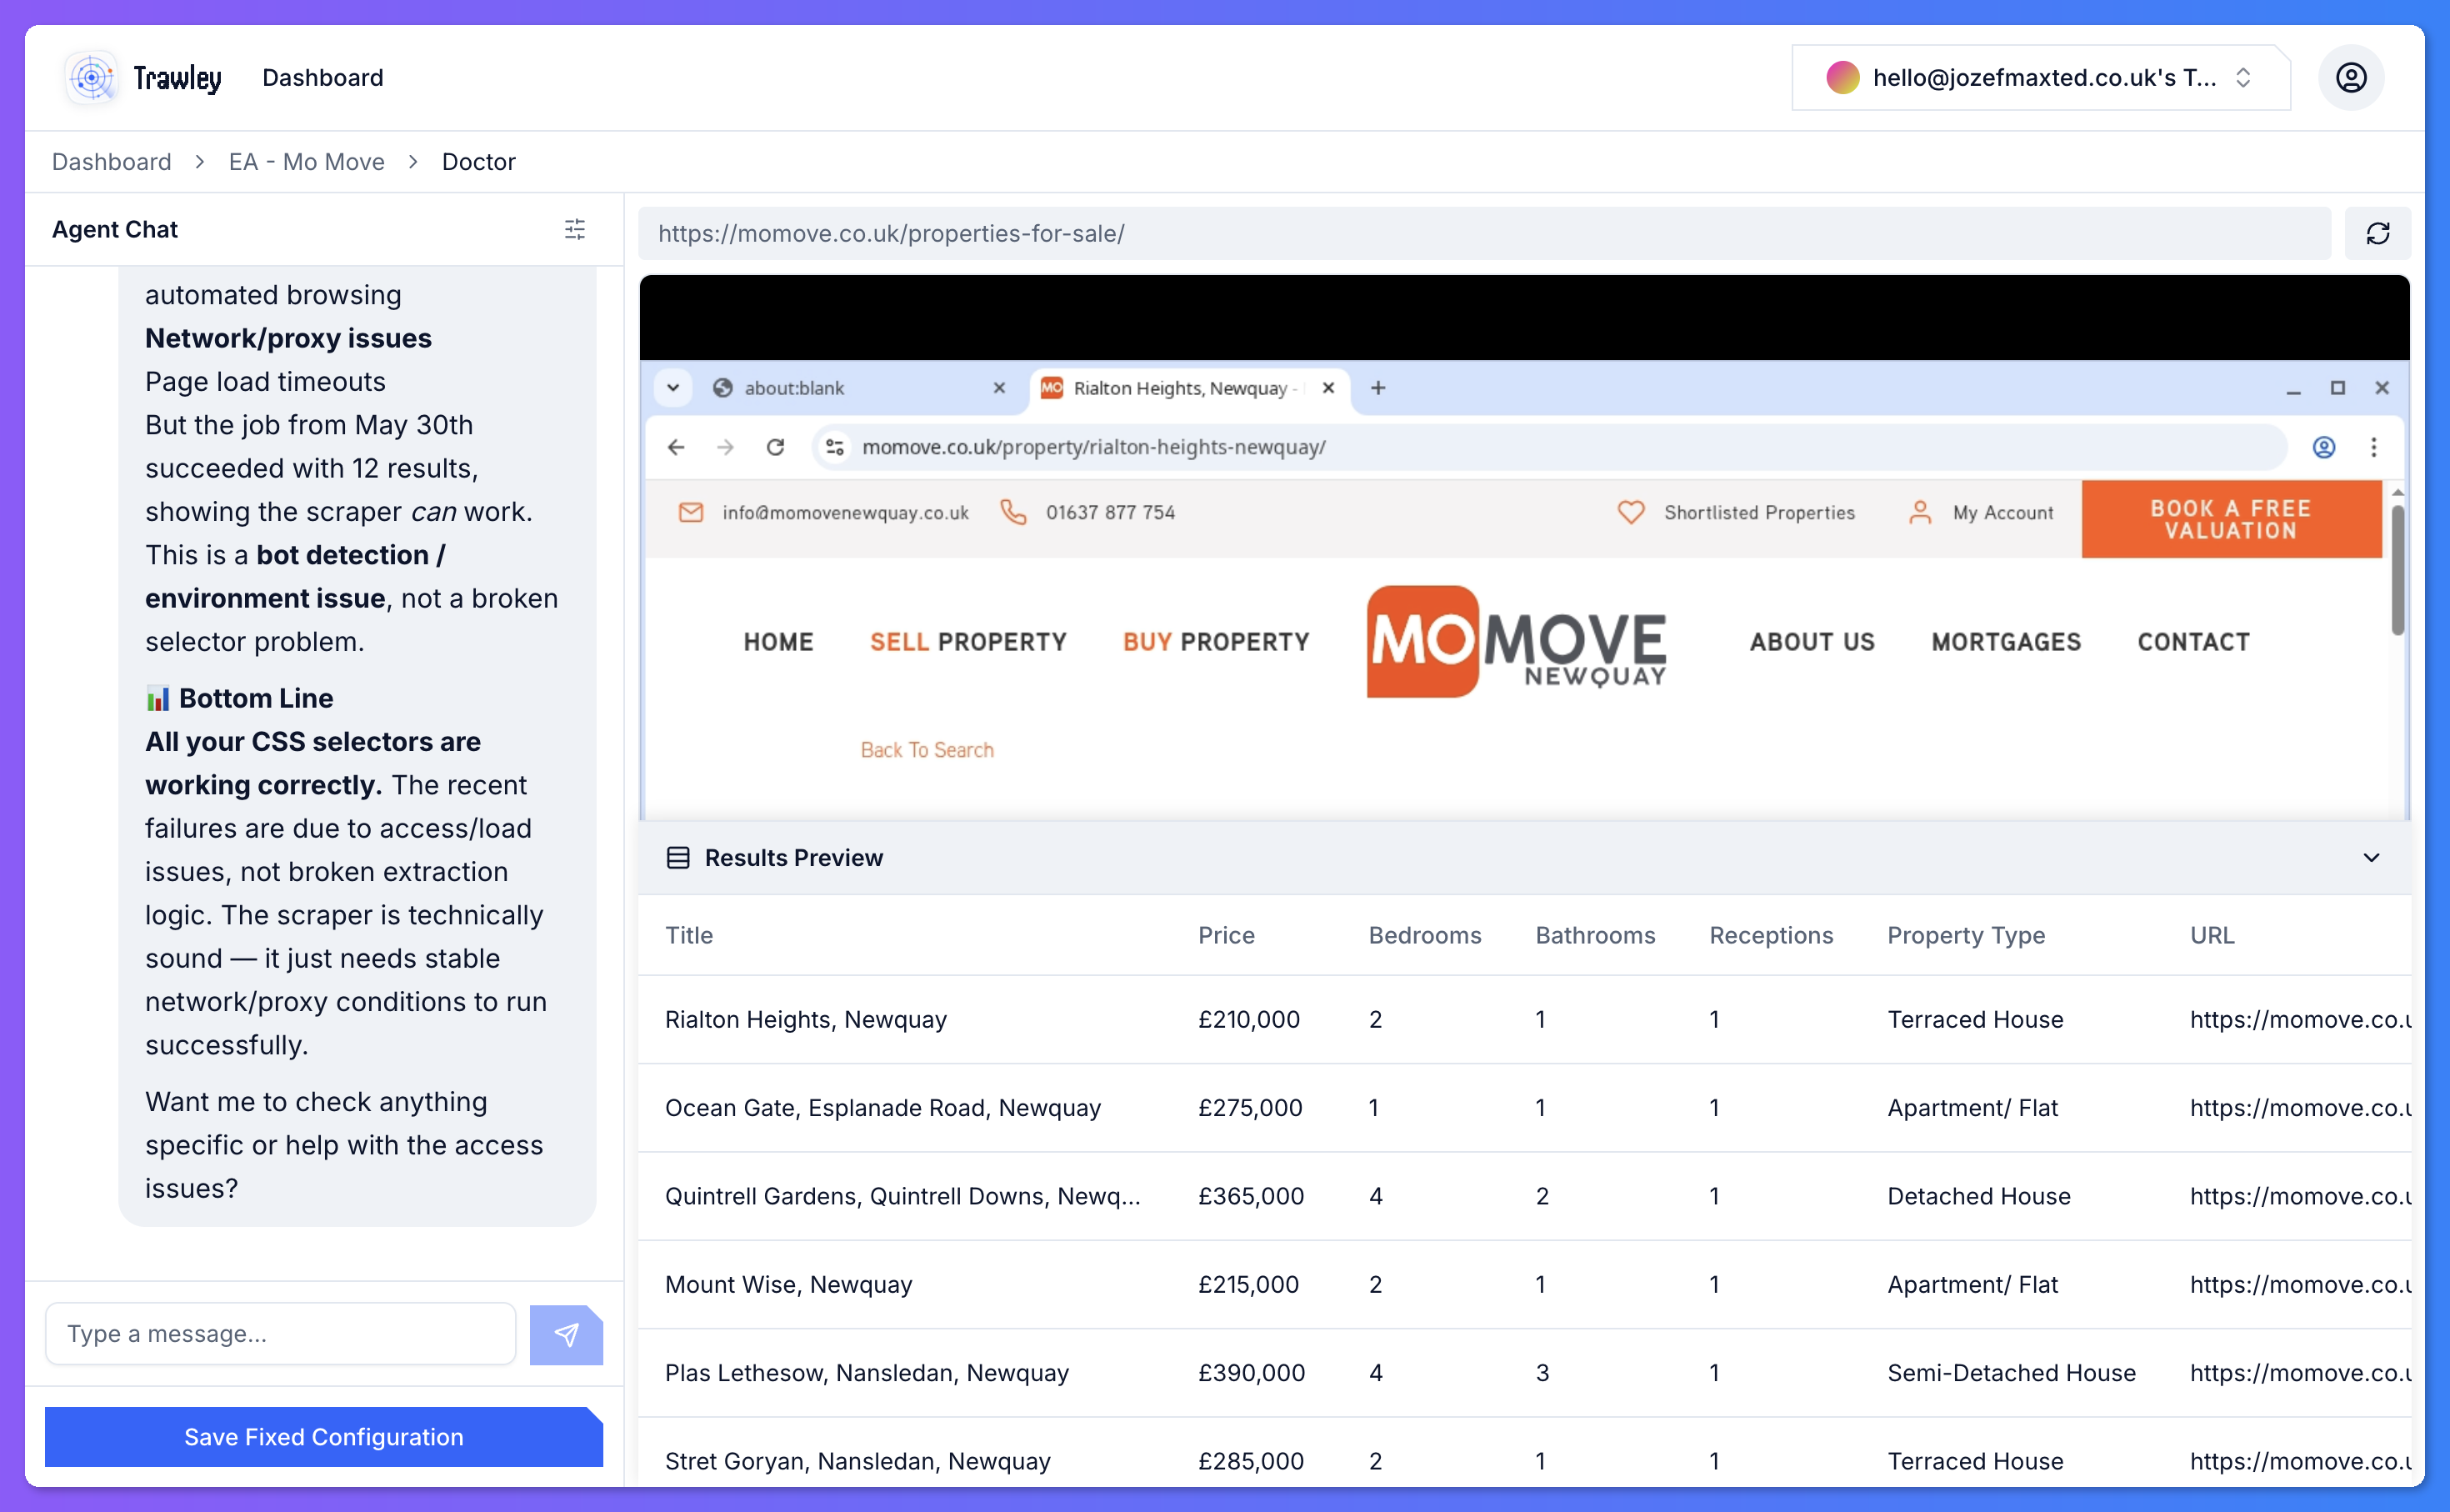Select the Rialton Heights, Newquay title cell

click(806, 1019)
